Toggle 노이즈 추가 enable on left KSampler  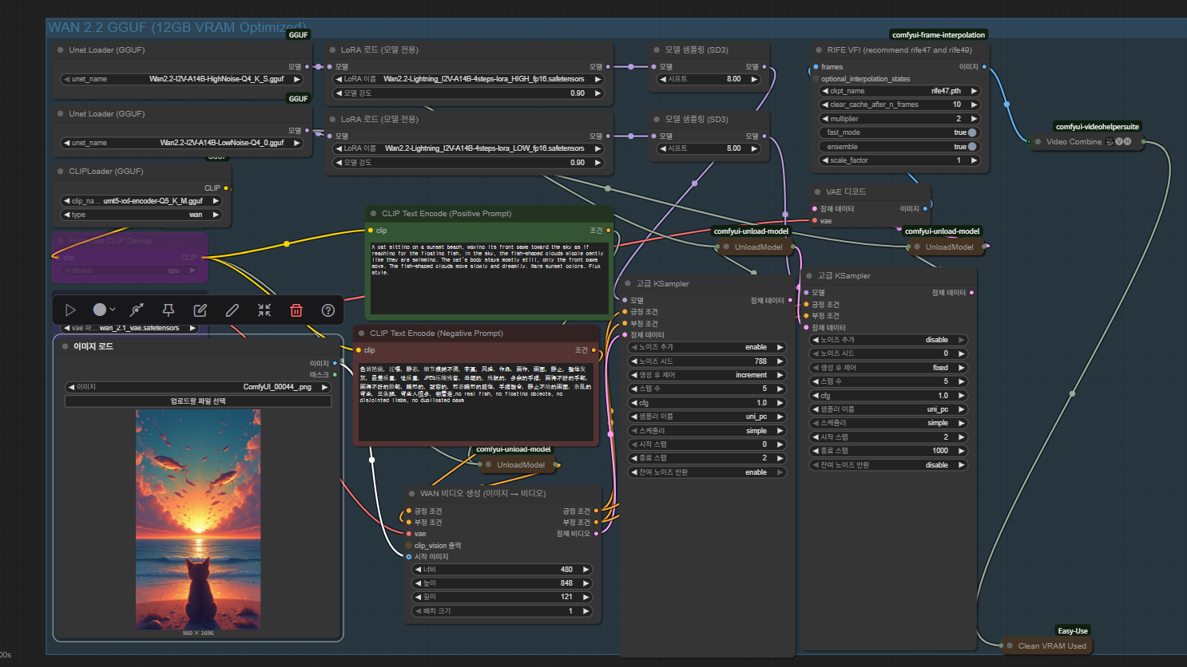706,347
